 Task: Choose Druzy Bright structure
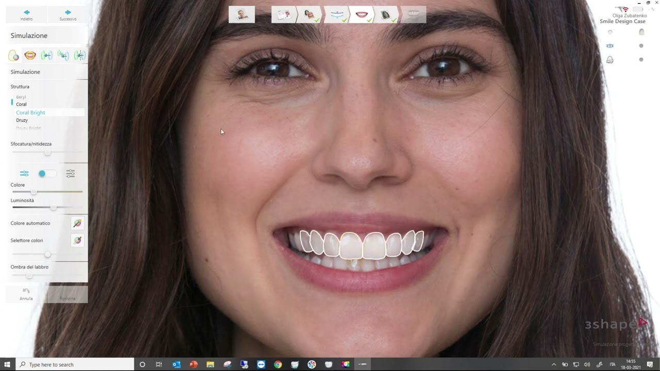click(x=28, y=128)
